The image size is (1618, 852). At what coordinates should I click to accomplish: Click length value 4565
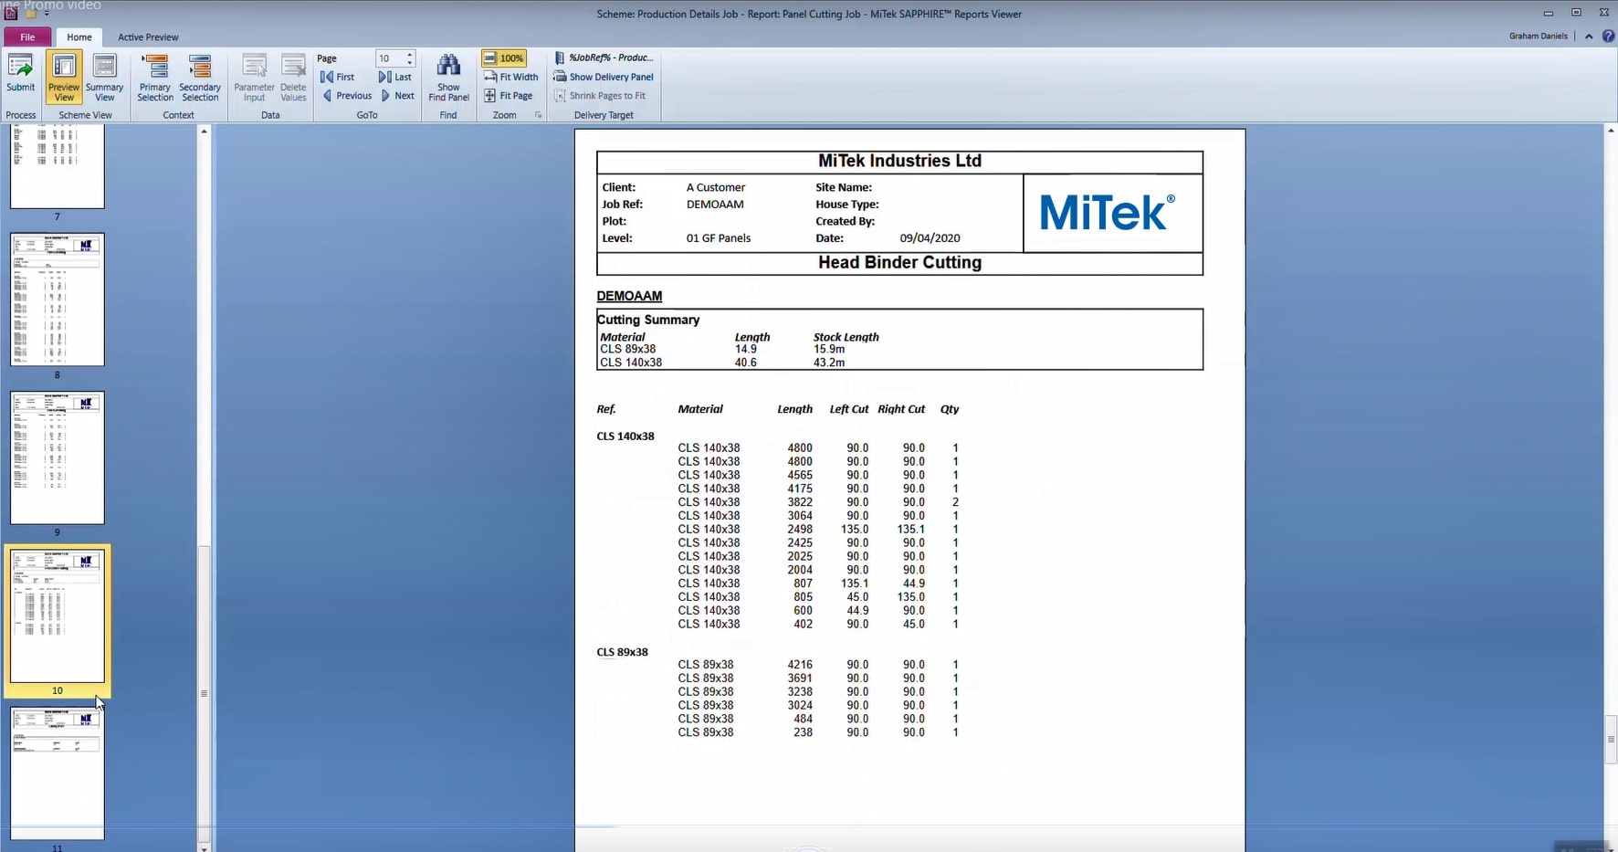pyautogui.click(x=800, y=475)
